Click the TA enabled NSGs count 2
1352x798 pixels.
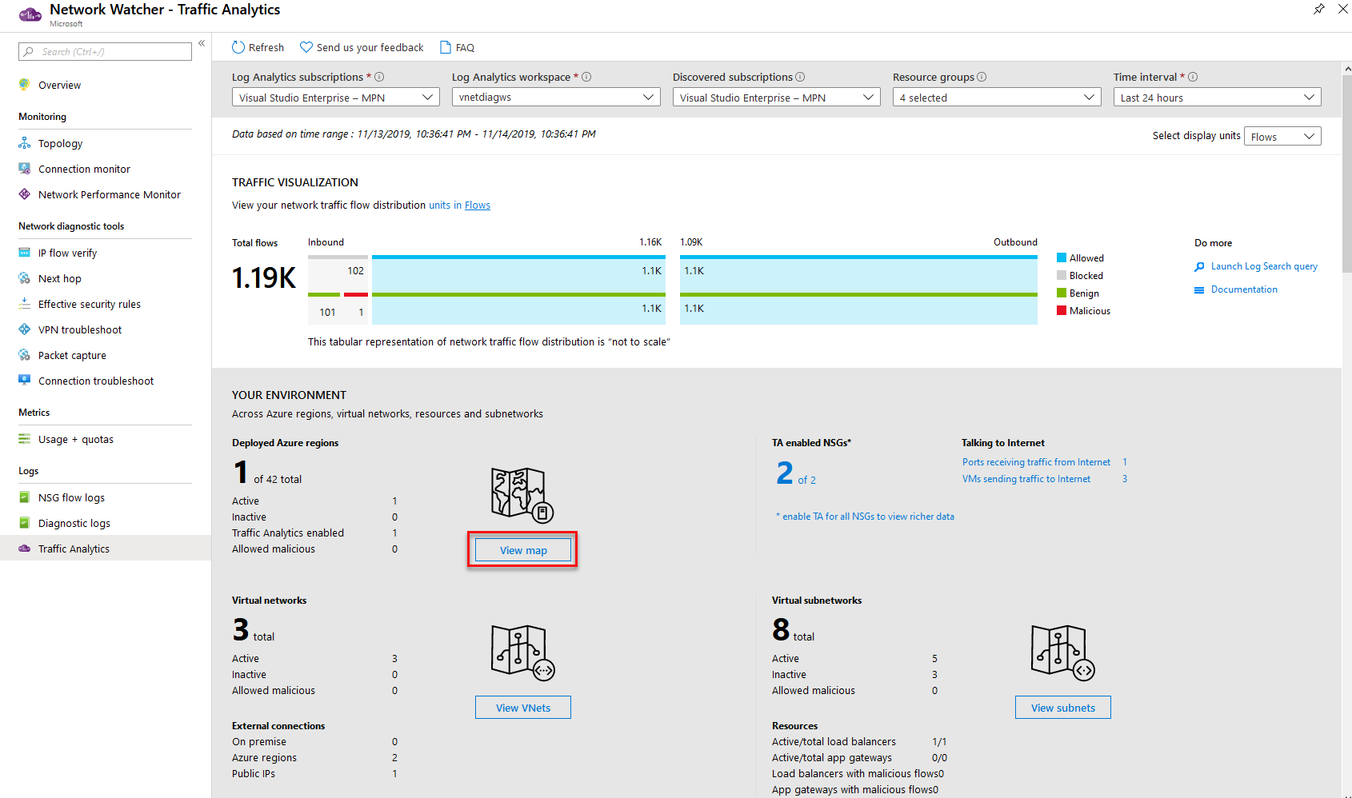[x=785, y=473]
